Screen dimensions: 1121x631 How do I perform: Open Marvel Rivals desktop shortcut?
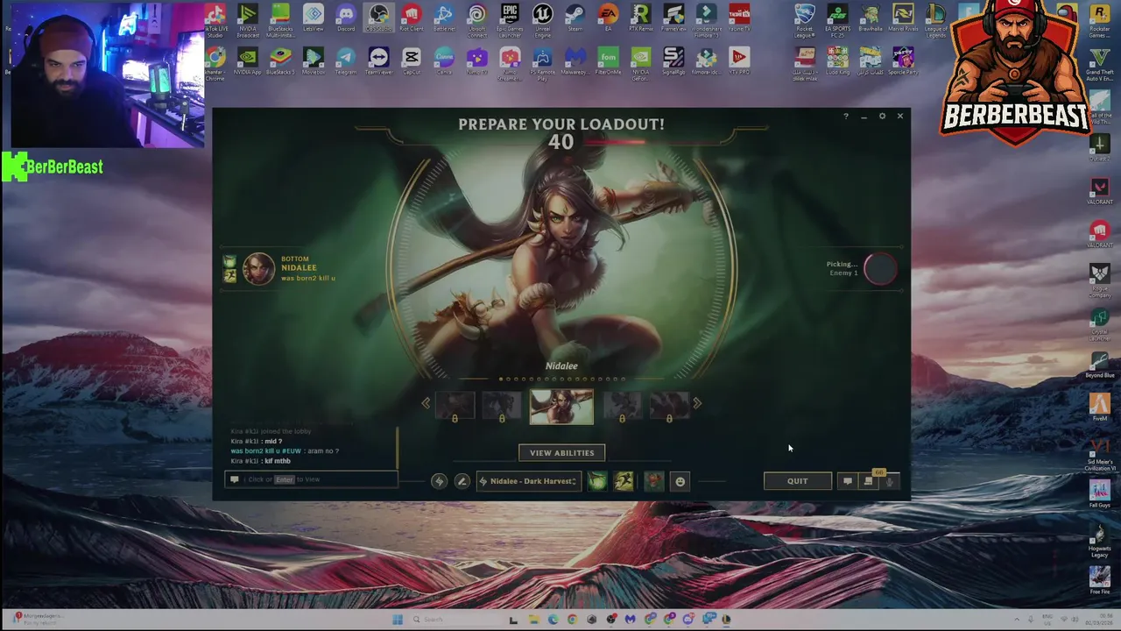pos(903,19)
